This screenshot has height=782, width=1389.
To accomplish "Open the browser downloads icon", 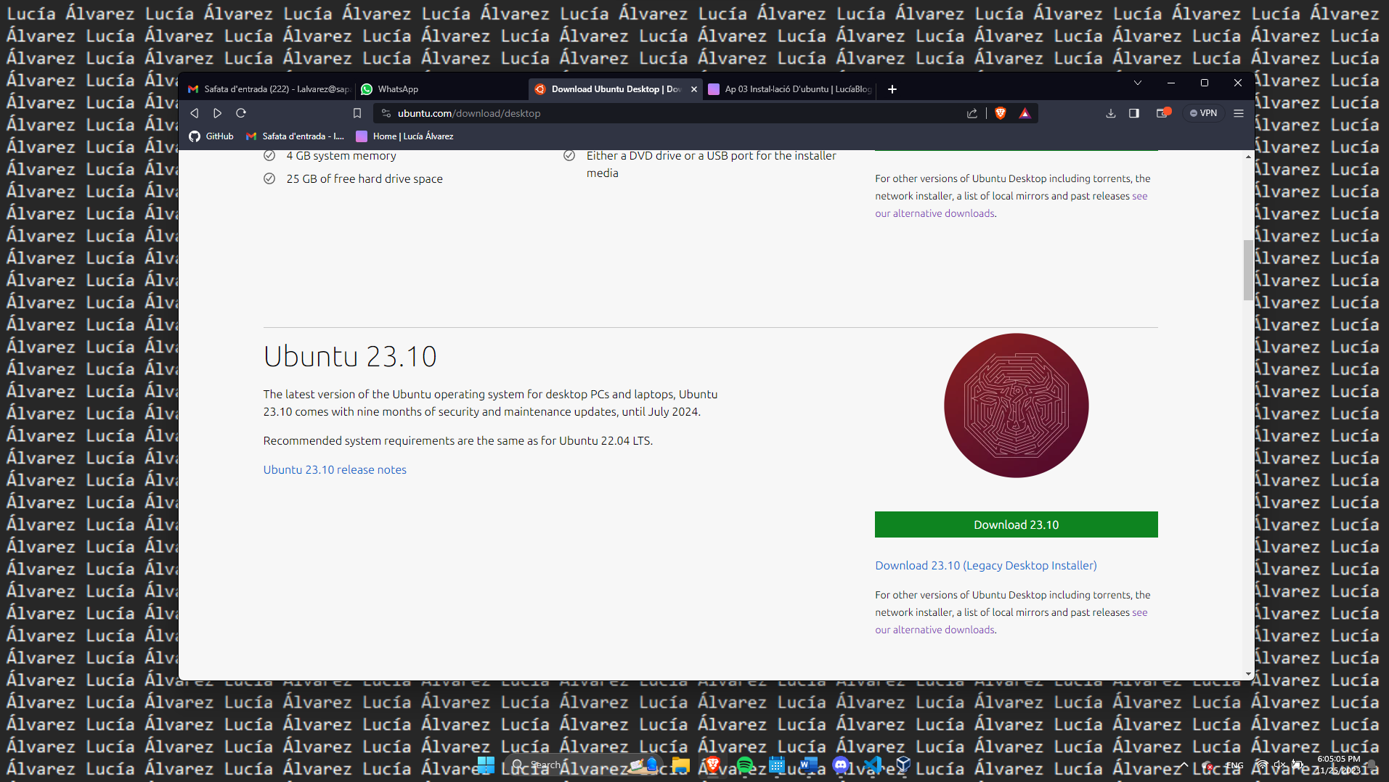I will pos(1110,113).
